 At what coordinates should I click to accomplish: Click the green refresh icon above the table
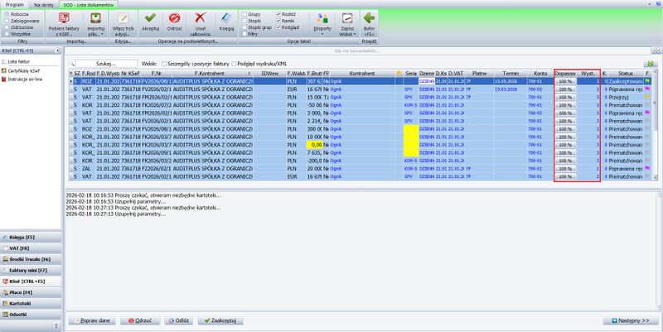(x=651, y=64)
